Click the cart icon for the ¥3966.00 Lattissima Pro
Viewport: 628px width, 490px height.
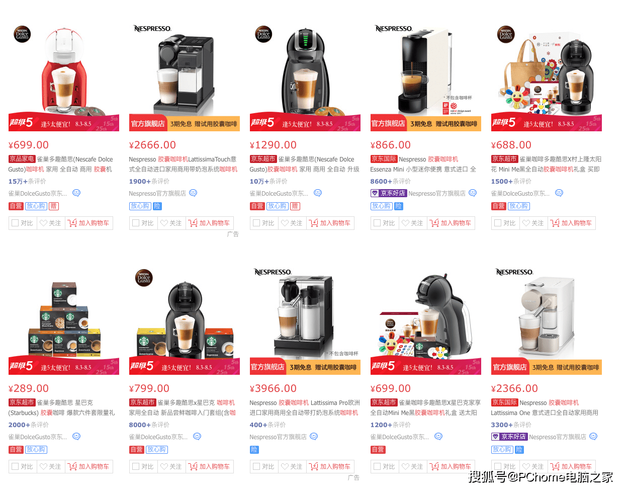pos(314,466)
